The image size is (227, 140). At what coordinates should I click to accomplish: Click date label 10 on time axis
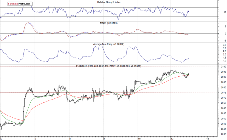139,139
